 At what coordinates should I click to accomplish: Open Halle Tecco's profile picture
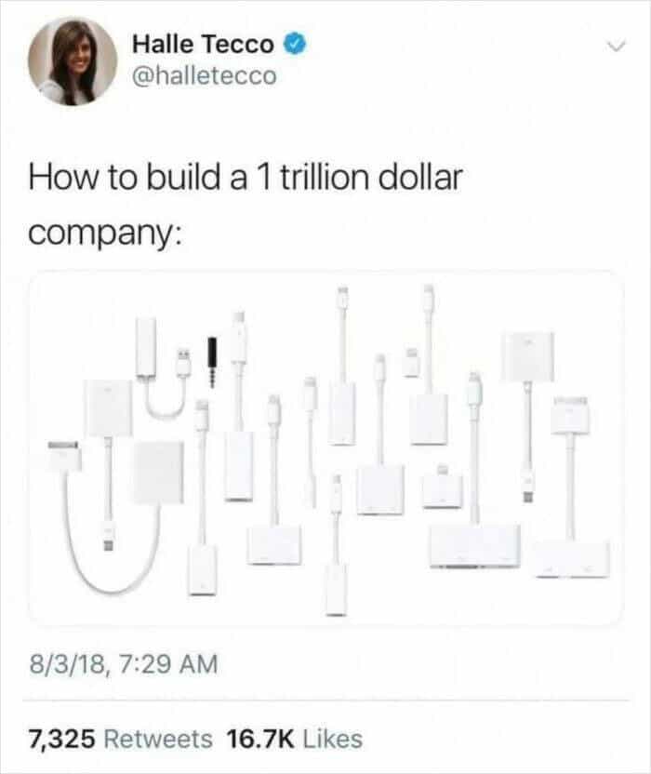(73, 61)
